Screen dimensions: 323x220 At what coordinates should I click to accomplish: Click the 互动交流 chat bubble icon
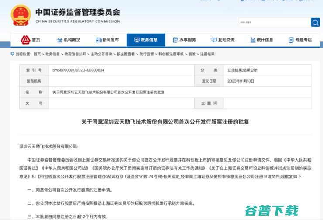214,40
